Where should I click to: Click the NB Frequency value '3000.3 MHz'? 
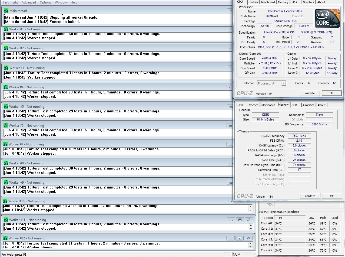[x=319, y=124]
